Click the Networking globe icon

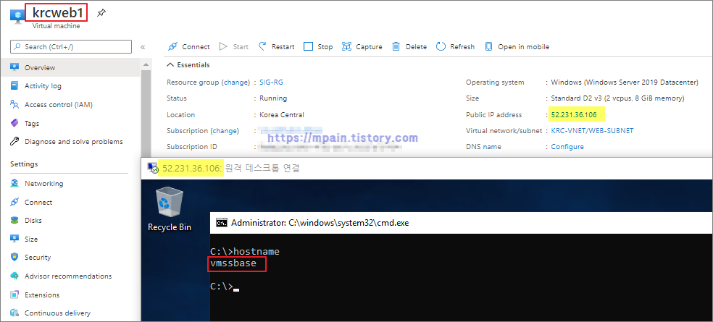point(14,184)
